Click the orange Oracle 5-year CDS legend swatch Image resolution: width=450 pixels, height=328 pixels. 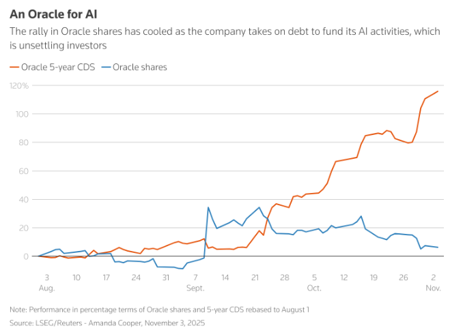14,67
